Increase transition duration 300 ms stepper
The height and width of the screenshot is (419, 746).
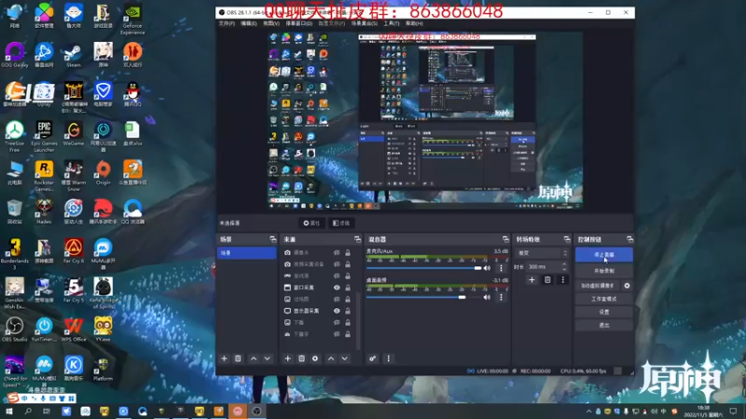564,264
